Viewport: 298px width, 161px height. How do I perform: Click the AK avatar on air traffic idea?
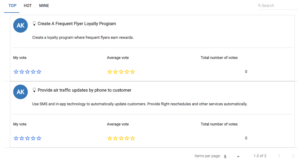(20, 92)
